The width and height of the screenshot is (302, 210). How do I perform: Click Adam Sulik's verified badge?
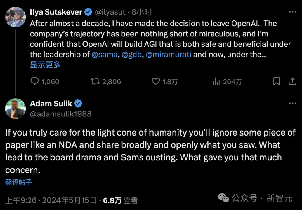coord(78,104)
